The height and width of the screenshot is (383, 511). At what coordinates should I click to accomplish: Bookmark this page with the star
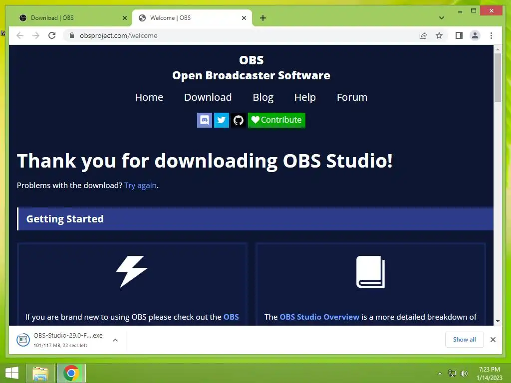pyautogui.click(x=439, y=35)
